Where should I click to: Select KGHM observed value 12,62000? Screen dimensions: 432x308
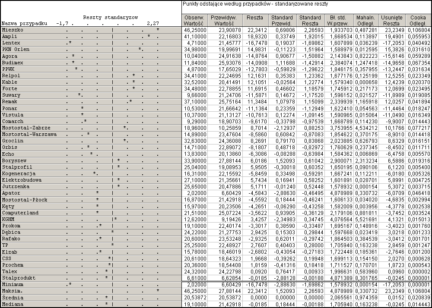(195, 220)
